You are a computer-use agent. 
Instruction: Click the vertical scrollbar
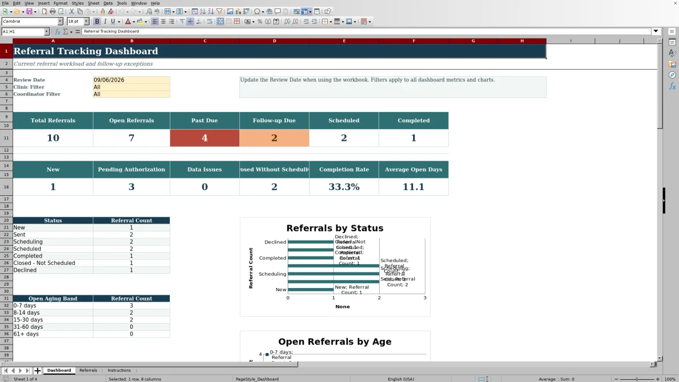(x=660, y=198)
